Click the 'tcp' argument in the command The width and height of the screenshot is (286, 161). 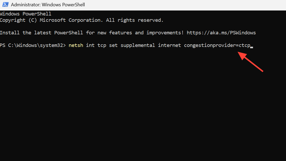point(102,45)
